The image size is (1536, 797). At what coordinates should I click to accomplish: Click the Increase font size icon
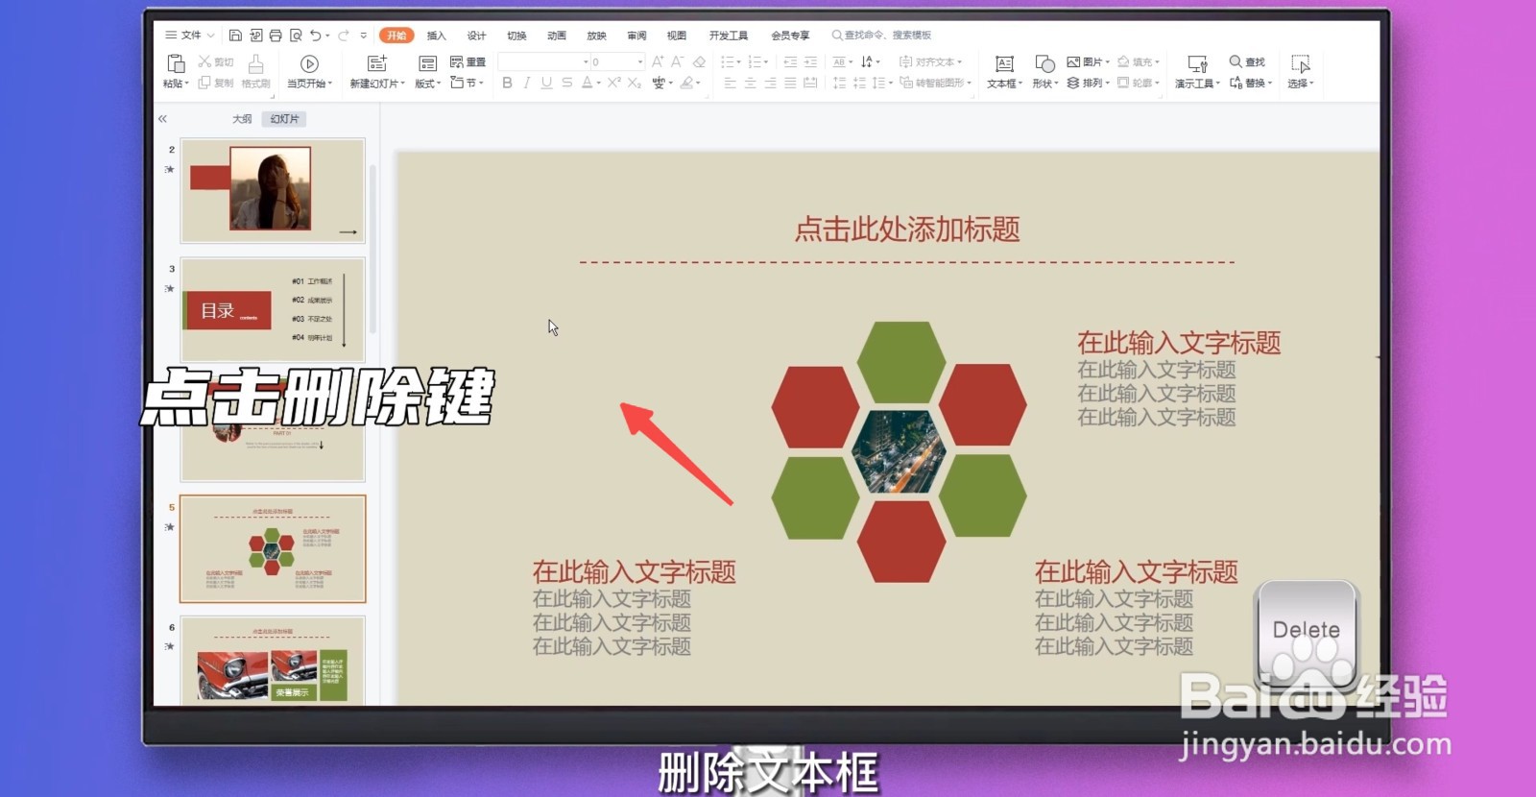tap(658, 61)
